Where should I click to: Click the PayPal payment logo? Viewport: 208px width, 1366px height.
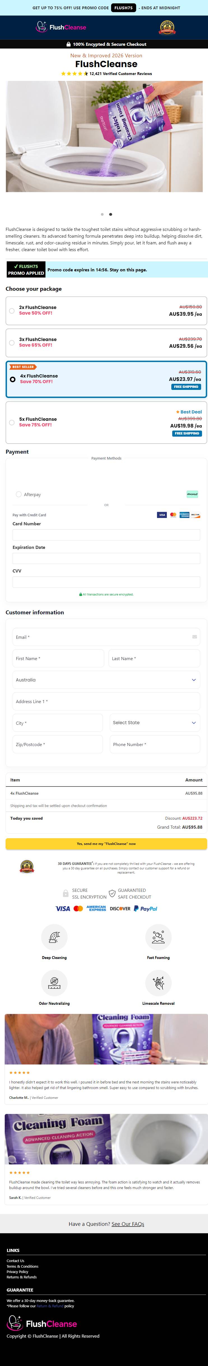tap(145, 908)
